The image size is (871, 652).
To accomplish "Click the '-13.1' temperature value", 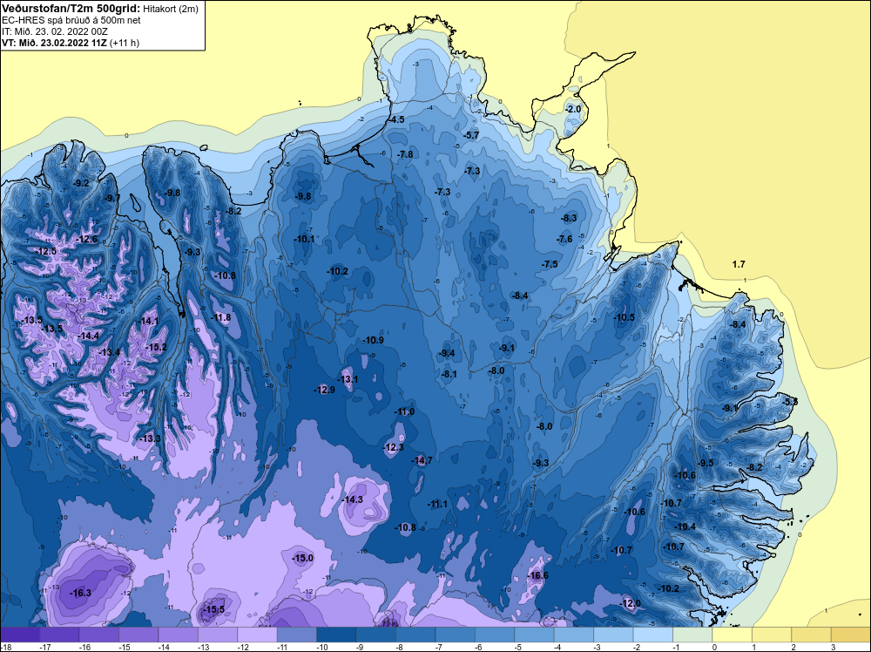I will tap(348, 379).
